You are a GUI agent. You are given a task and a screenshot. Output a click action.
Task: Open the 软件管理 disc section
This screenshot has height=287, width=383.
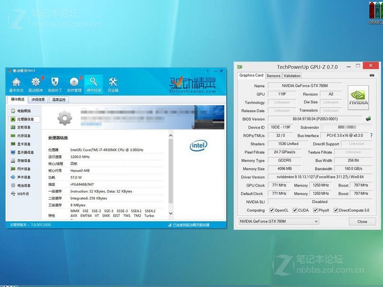(x=74, y=85)
